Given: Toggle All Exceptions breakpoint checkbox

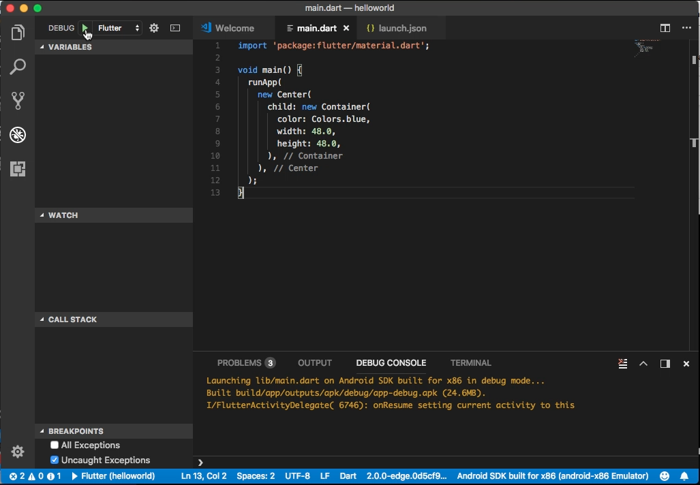Looking at the screenshot, I should (55, 445).
